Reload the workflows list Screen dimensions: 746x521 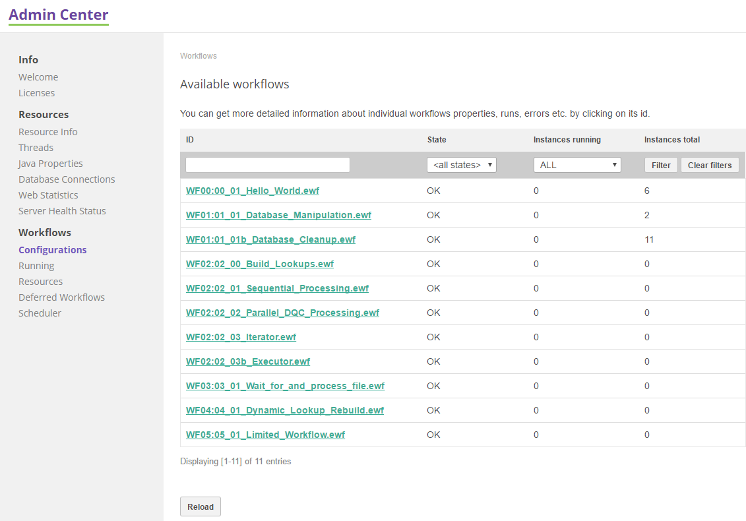200,506
